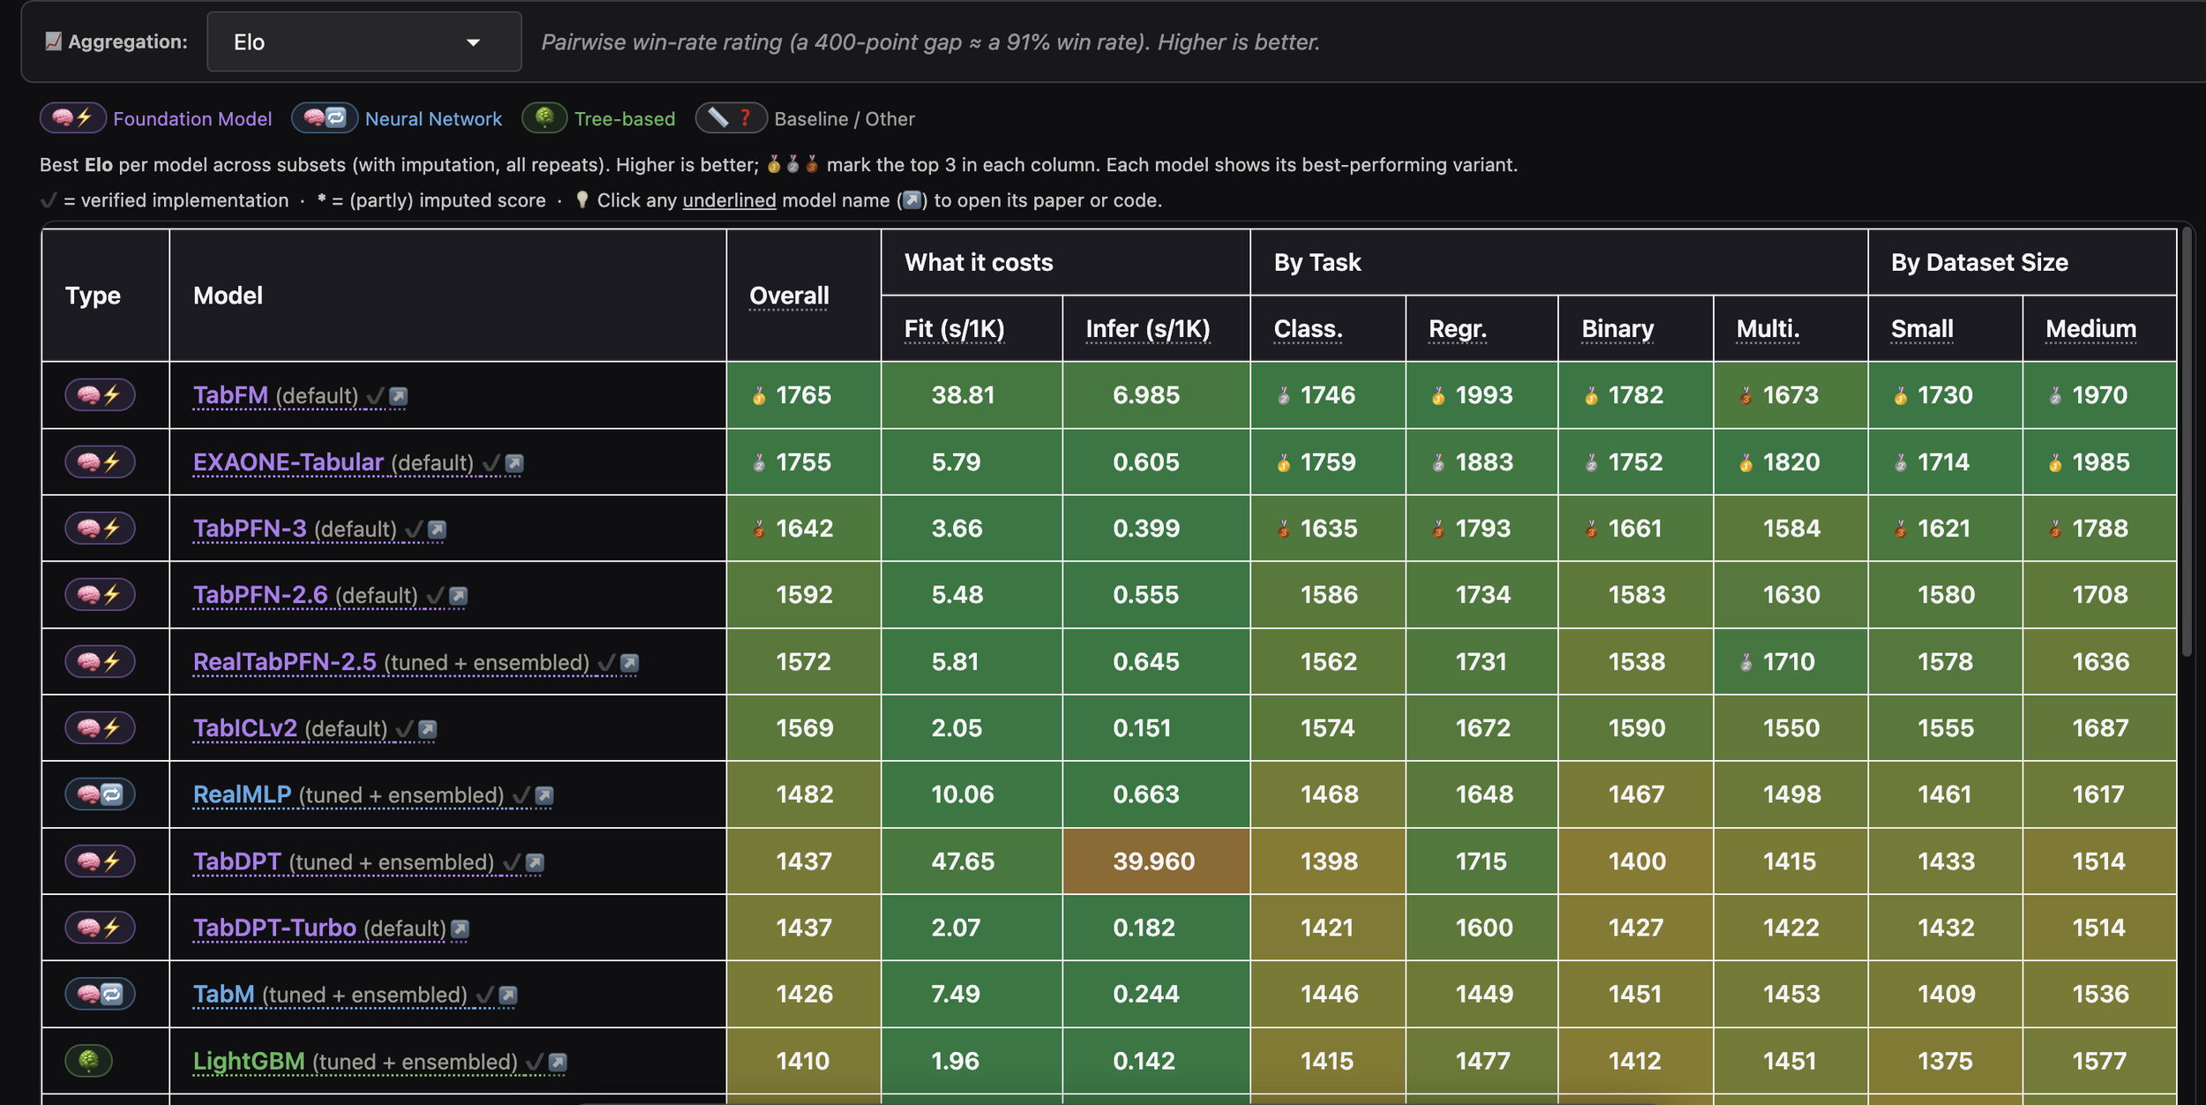The height and width of the screenshot is (1105, 2206).
Task: Open the TabICLv2 model link
Action: click(x=245, y=728)
